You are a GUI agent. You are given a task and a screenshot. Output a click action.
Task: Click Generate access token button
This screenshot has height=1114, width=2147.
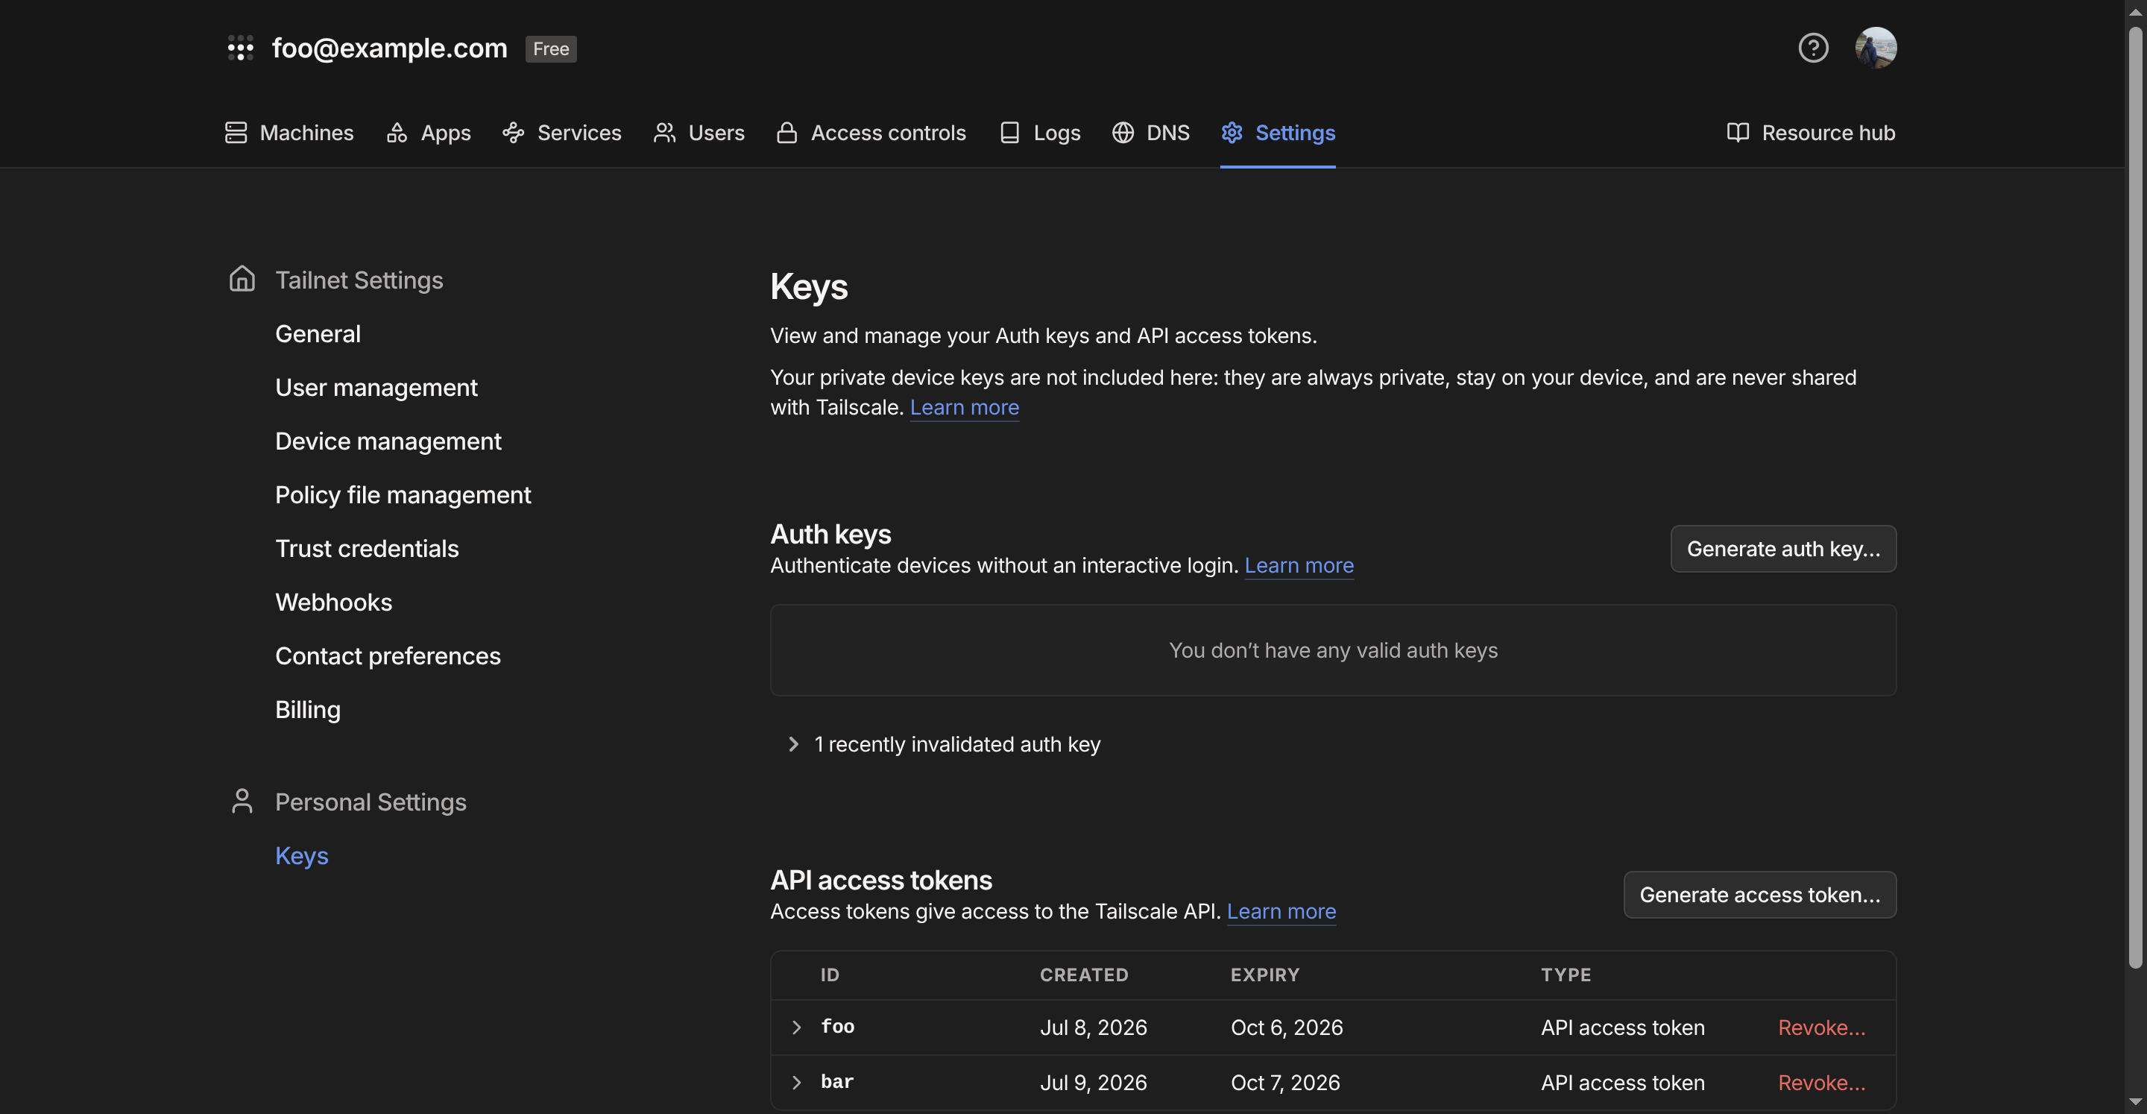1759,895
